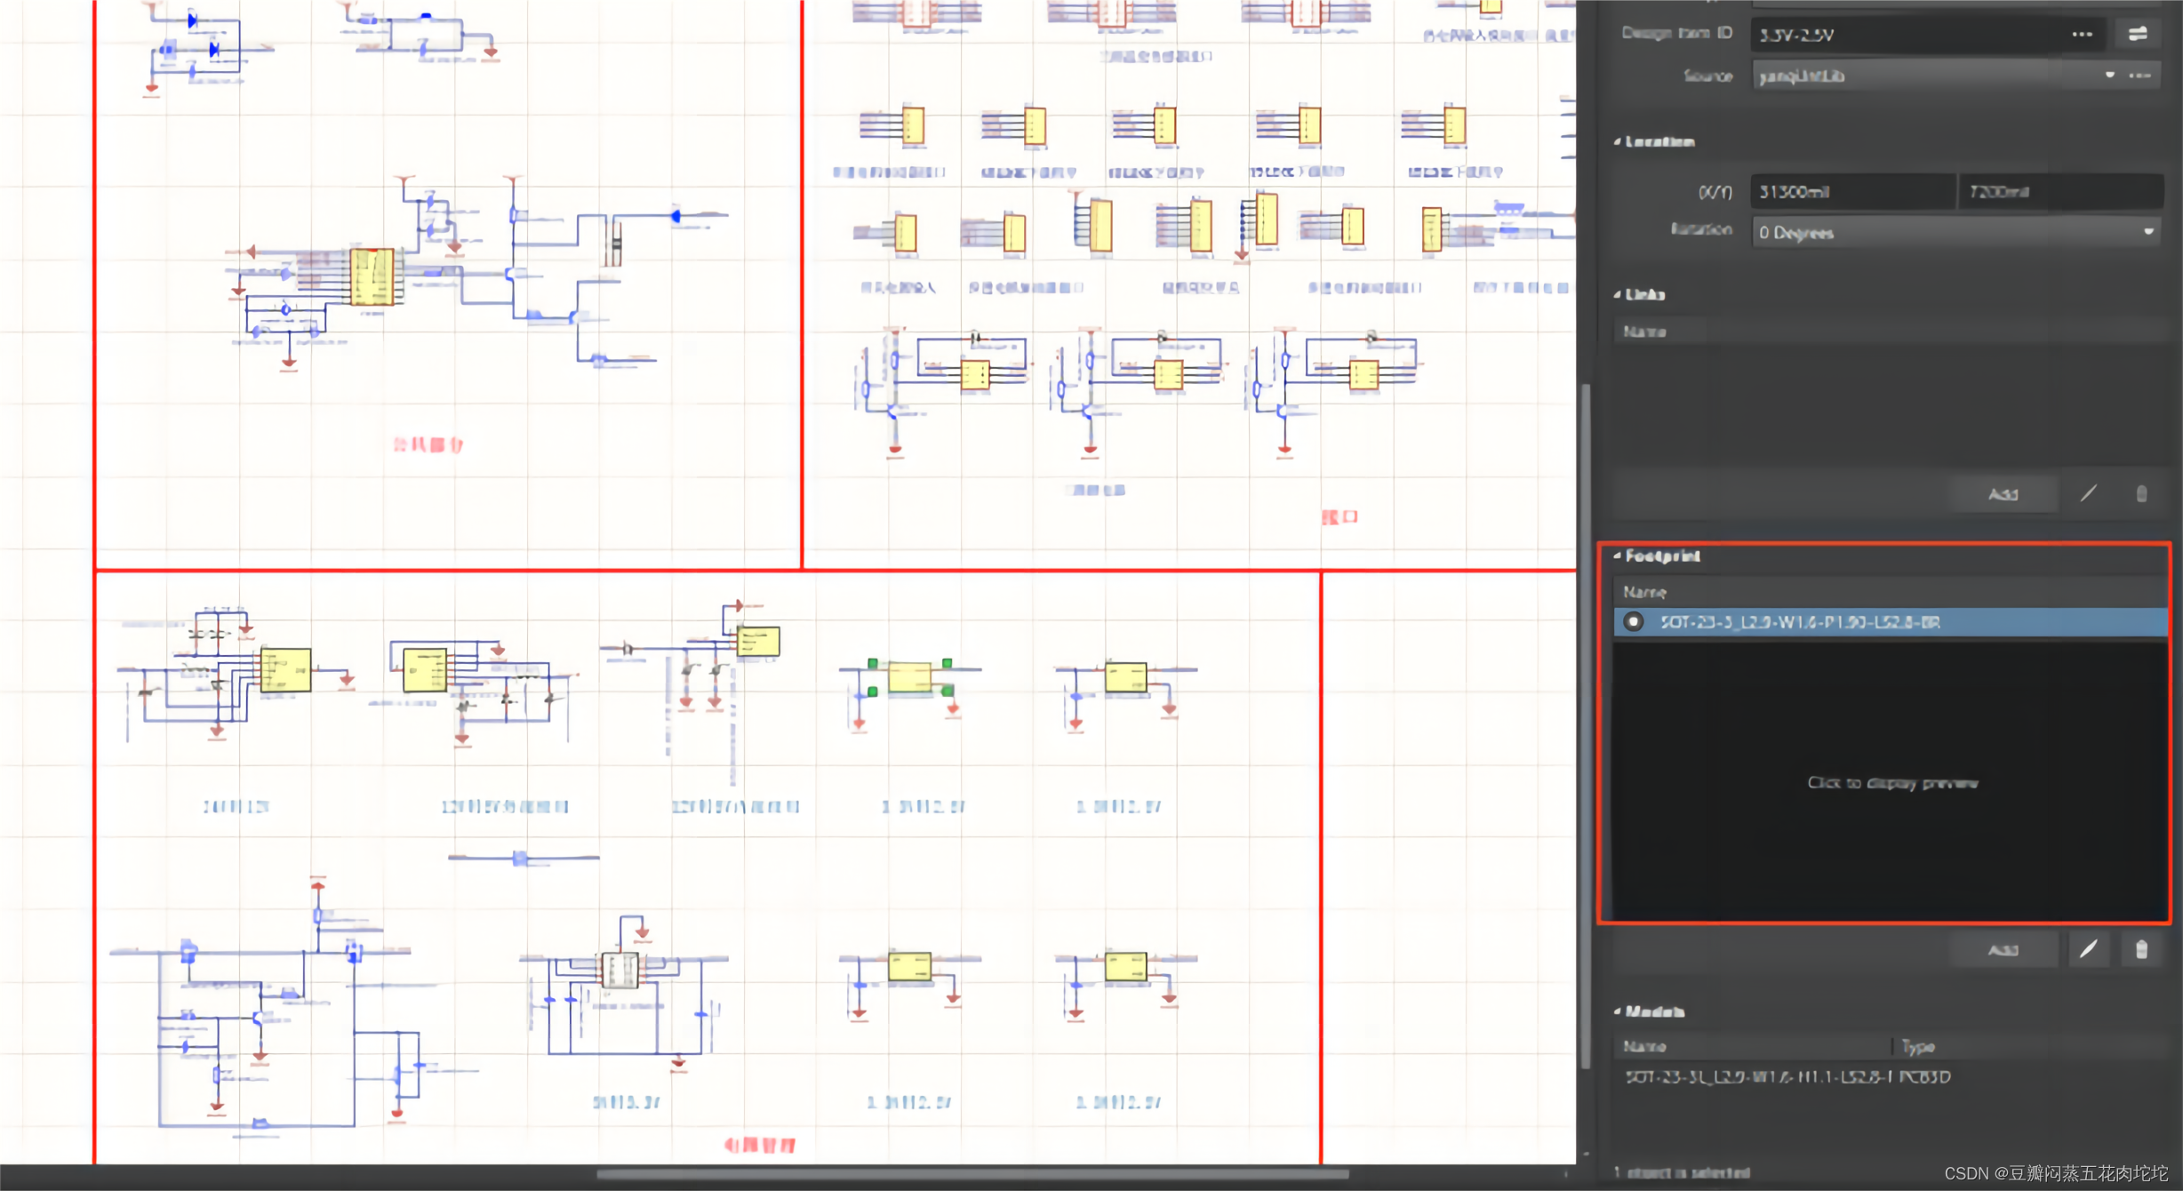Collapse the Footprint section
Image resolution: width=2183 pixels, height=1191 pixels.
pos(1618,556)
